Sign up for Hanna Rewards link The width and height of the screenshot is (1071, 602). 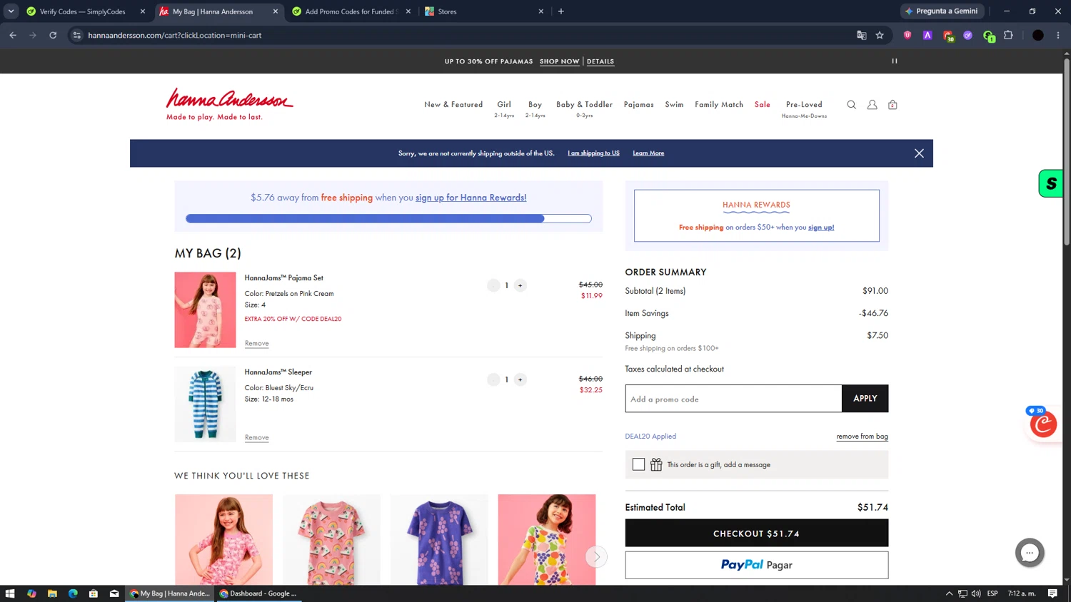coord(471,198)
